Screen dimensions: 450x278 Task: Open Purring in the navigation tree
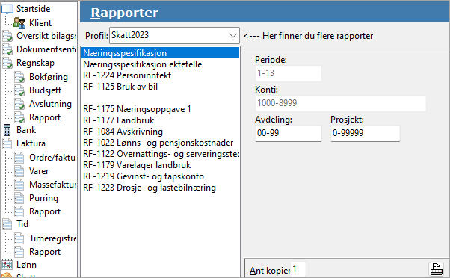tap(43, 198)
